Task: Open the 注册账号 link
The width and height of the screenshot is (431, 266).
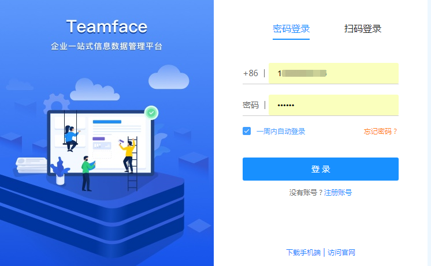Action: pyautogui.click(x=338, y=192)
